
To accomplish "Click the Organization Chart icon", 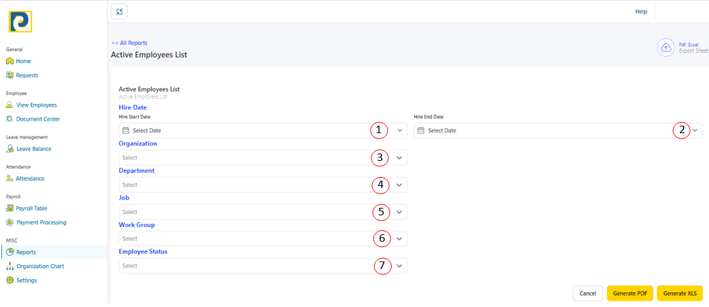I will 10,266.
